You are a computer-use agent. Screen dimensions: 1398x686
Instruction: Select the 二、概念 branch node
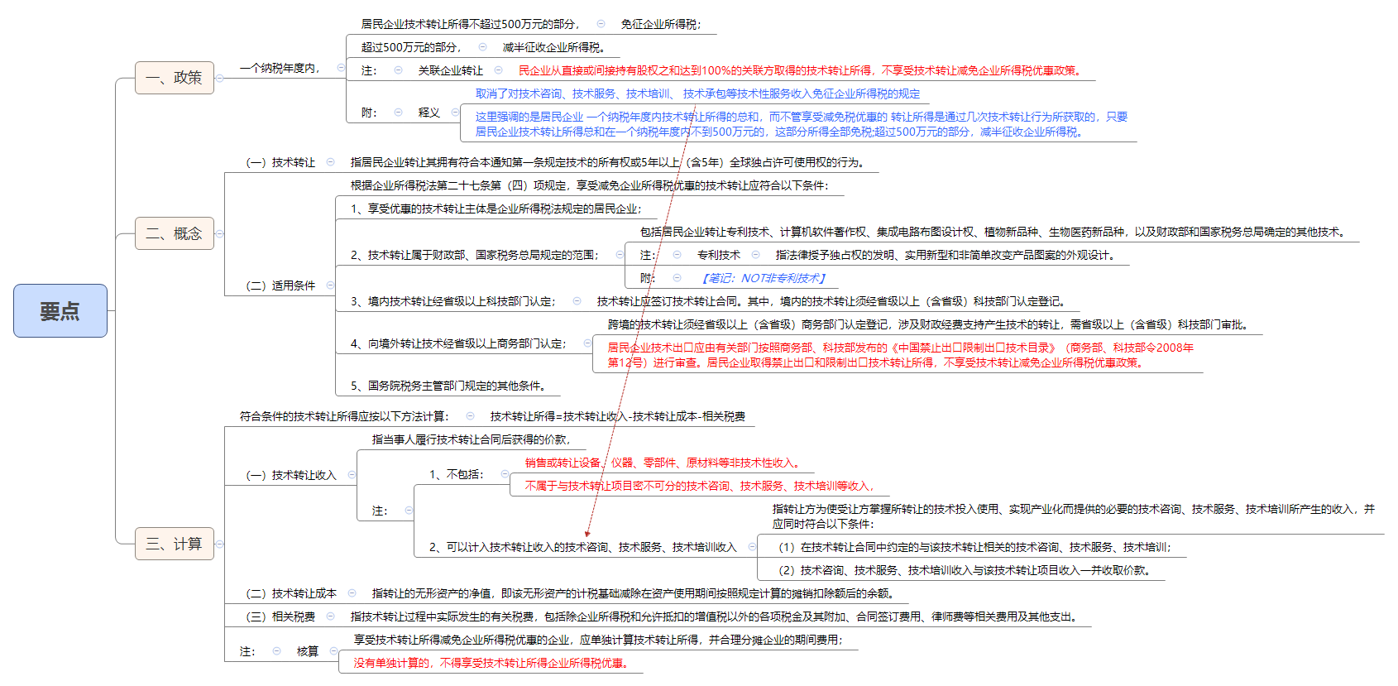click(175, 233)
